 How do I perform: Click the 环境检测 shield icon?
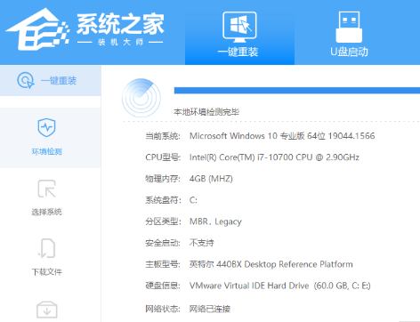click(x=46, y=128)
